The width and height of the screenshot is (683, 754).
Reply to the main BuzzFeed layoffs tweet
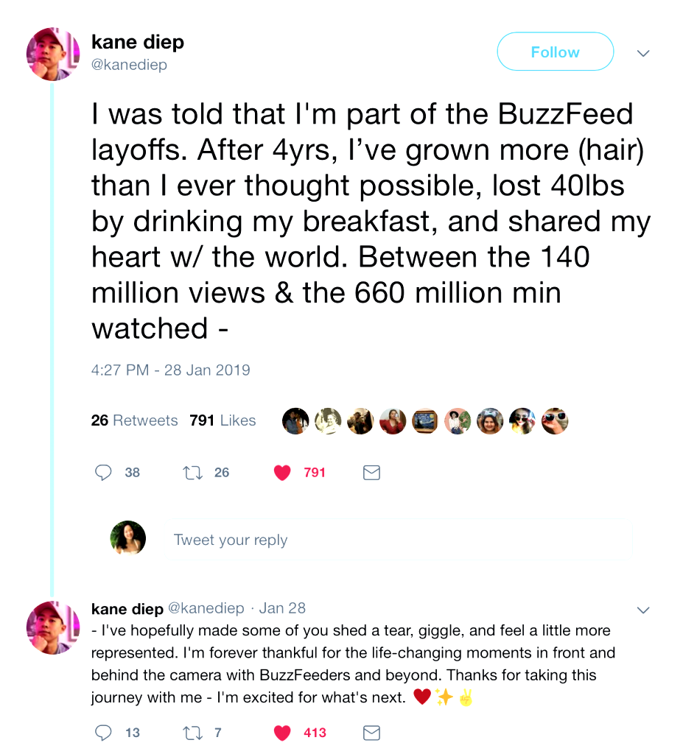[104, 473]
